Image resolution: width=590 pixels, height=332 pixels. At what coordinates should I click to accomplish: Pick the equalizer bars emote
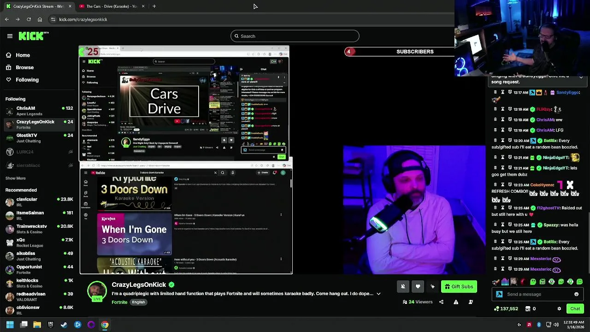click(505, 282)
